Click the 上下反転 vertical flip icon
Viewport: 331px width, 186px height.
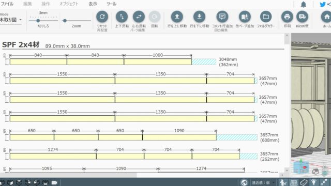[122, 17]
